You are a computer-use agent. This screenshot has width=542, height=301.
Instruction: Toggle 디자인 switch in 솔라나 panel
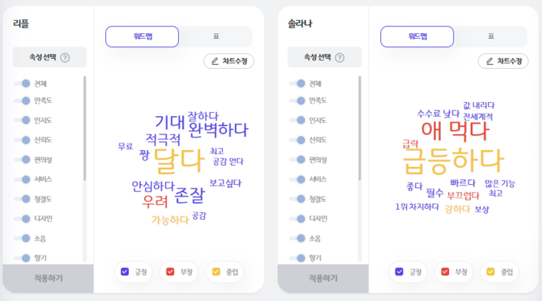pos(297,219)
